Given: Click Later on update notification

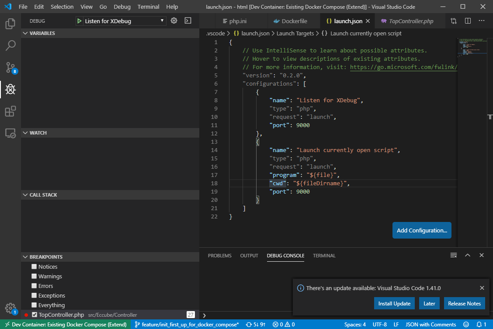Looking at the screenshot, I should pyautogui.click(x=429, y=304).
